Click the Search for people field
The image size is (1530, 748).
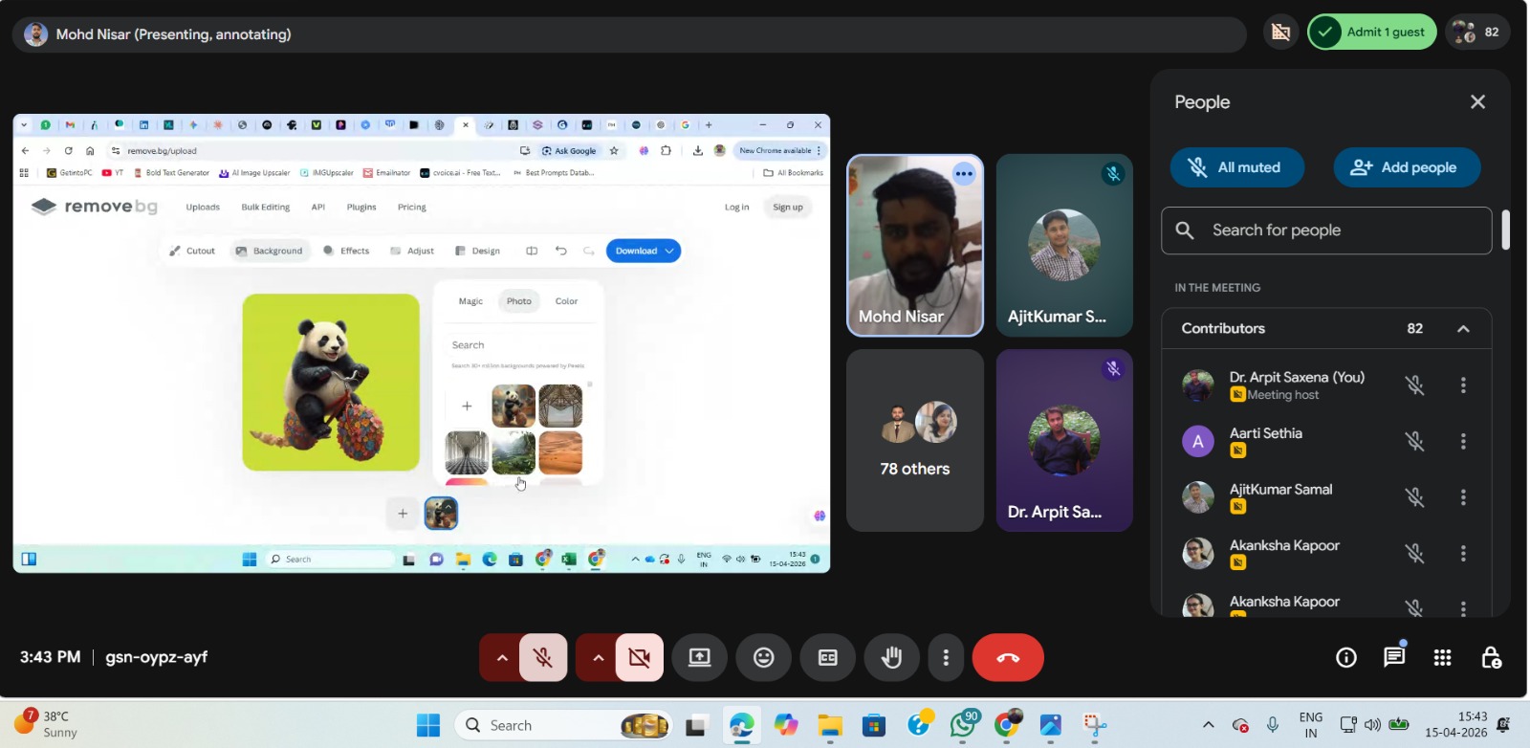pyautogui.click(x=1326, y=231)
